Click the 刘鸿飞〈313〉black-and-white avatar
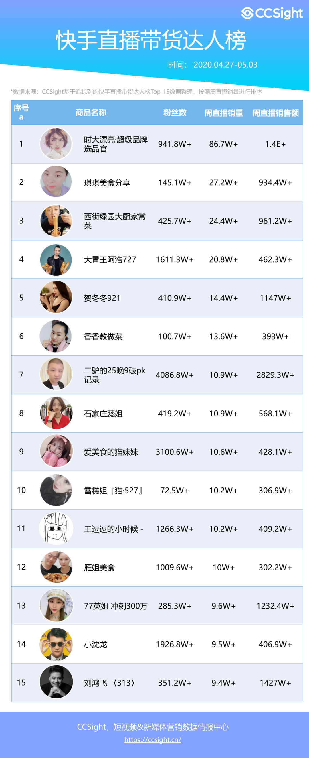Viewport: 309px width, 758px height. [x=56, y=682]
